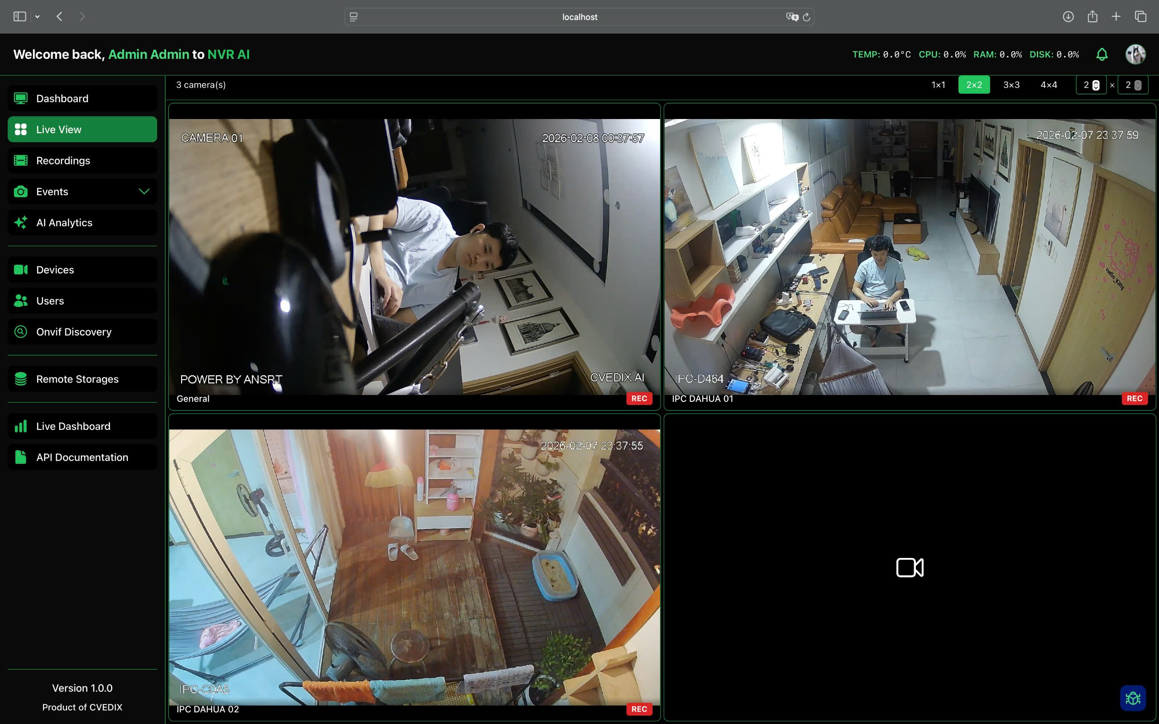The image size is (1159, 724).
Task: Open the notifications bell icon
Action: pyautogui.click(x=1102, y=55)
